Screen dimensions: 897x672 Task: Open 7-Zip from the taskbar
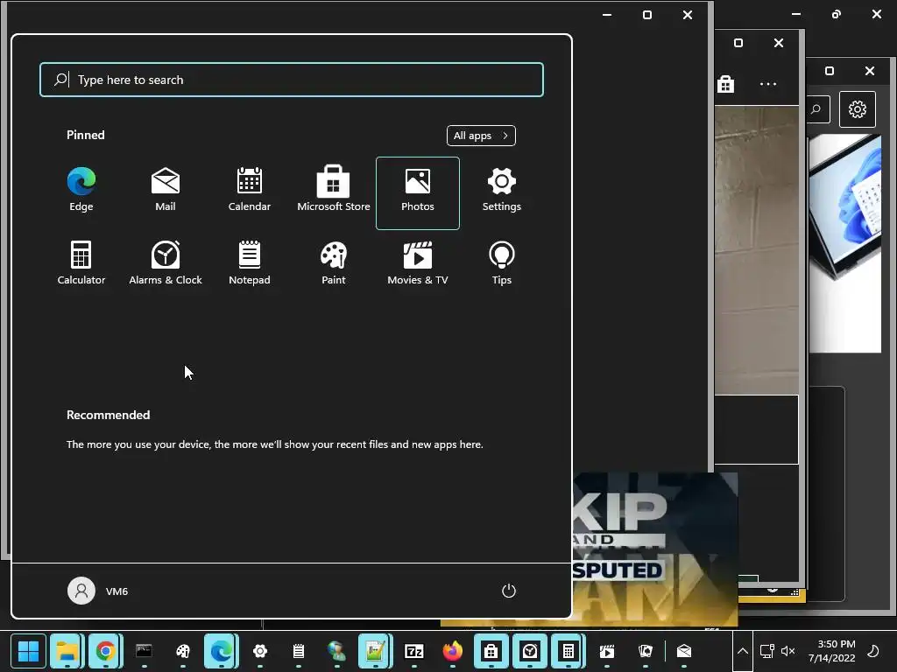coord(413,651)
